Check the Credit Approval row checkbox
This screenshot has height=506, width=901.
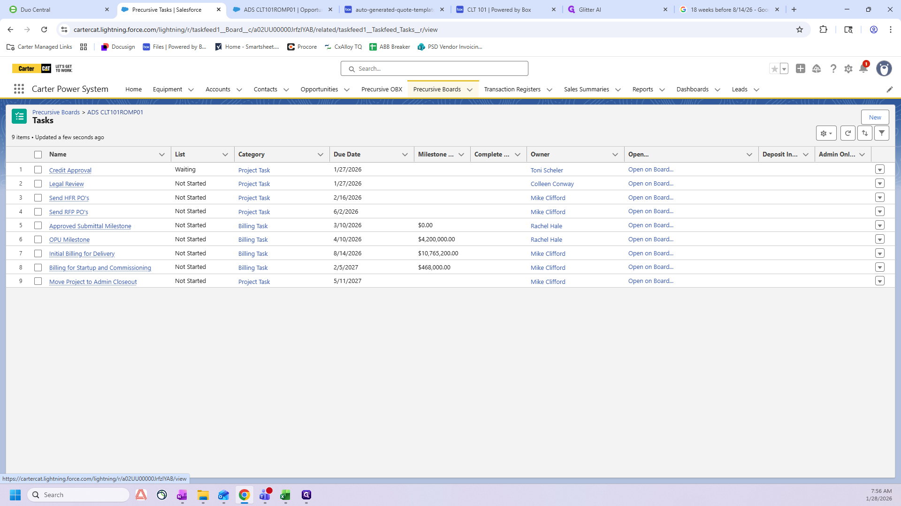38,170
